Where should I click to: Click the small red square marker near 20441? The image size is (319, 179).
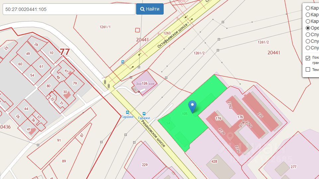point(137,30)
